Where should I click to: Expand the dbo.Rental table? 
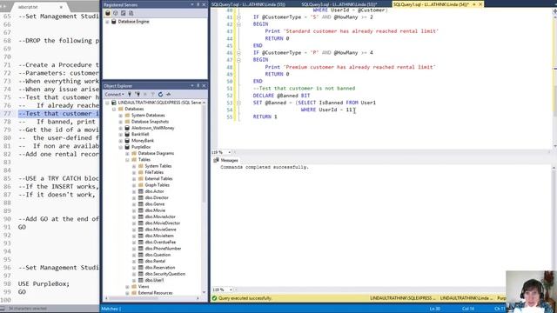click(134, 261)
